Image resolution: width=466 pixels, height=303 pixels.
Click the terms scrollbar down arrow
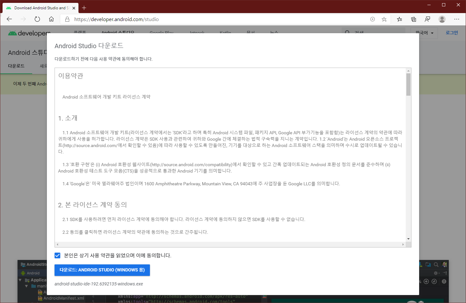tap(408, 239)
